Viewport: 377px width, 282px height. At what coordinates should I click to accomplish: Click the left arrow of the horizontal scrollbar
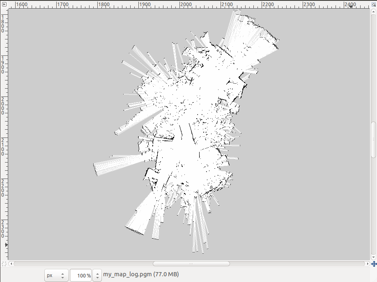point(12,264)
